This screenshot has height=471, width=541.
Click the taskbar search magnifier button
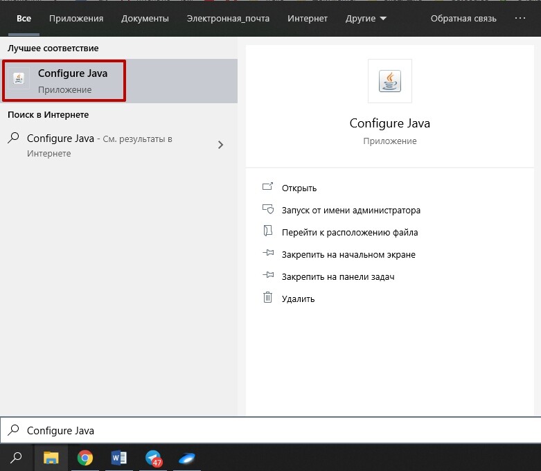pos(16,458)
